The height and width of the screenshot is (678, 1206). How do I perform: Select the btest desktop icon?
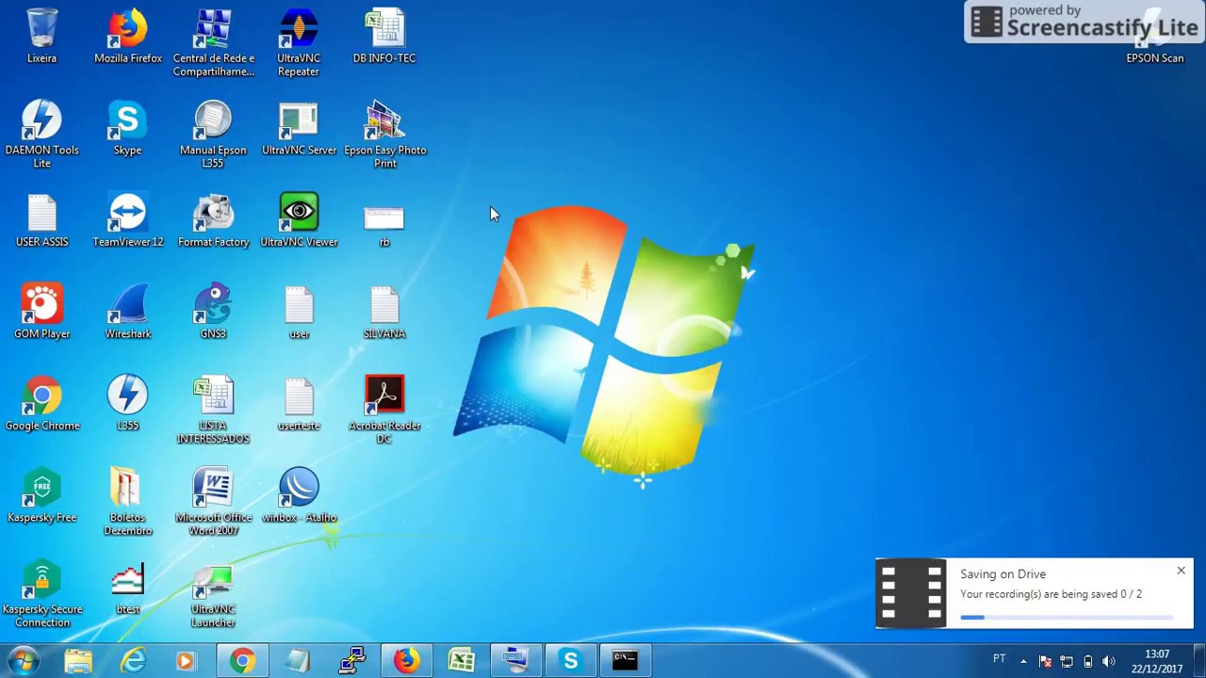click(x=128, y=589)
